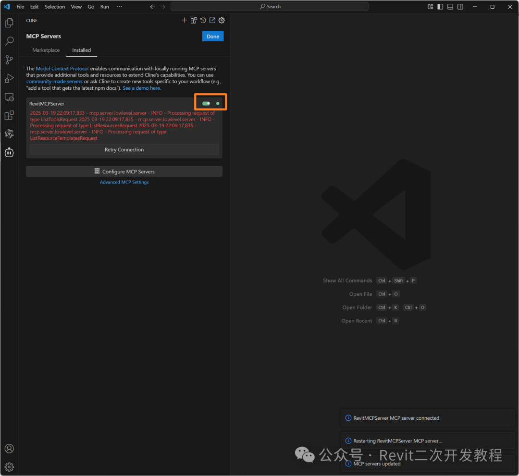The height and width of the screenshot is (476, 519).
Task: Open the View menu
Action: click(x=76, y=7)
